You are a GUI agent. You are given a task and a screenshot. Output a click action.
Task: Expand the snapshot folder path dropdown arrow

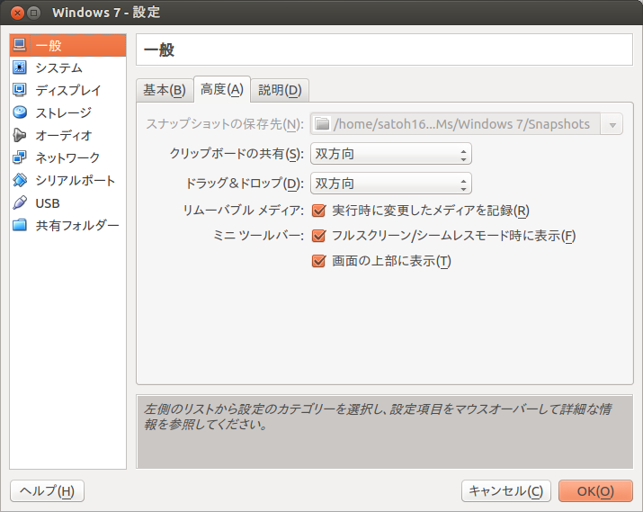pos(612,125)
